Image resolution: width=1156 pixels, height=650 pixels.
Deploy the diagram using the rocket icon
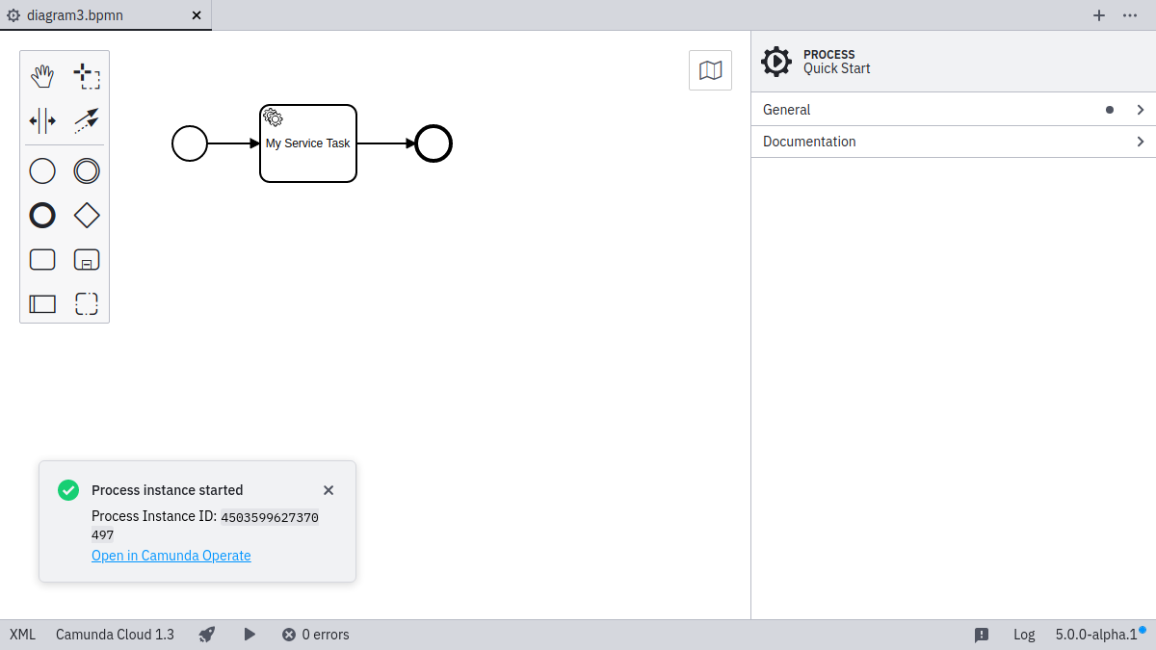tap(206, 634)
